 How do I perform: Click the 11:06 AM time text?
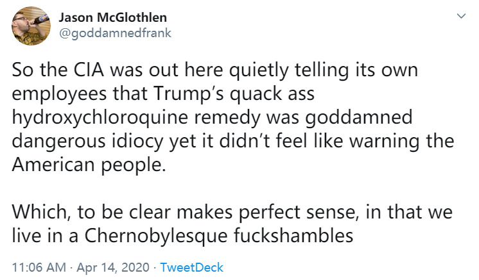pyautogui.click(x=35, y=266)
